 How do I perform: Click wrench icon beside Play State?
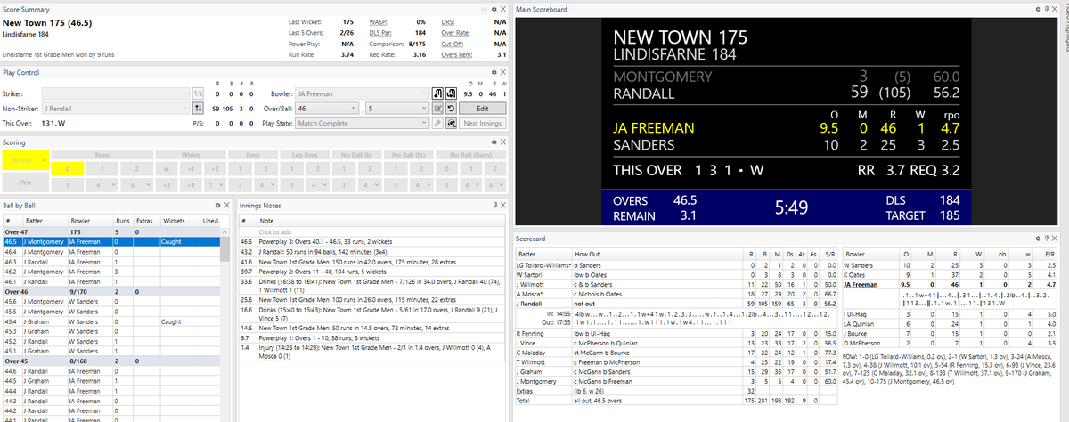(x=437, y=124)
